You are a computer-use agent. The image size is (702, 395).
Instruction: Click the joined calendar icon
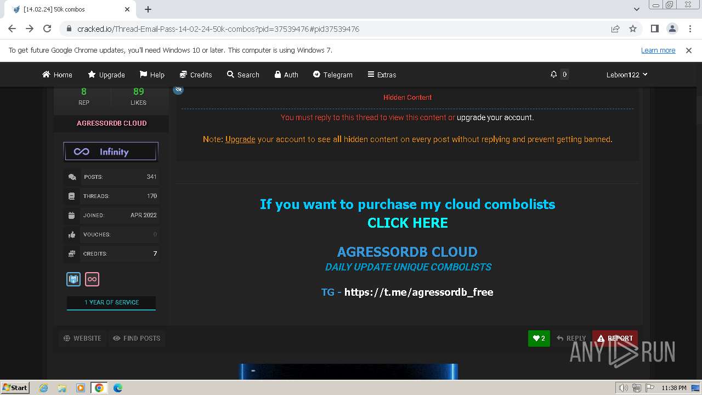(x=72, y=216)
